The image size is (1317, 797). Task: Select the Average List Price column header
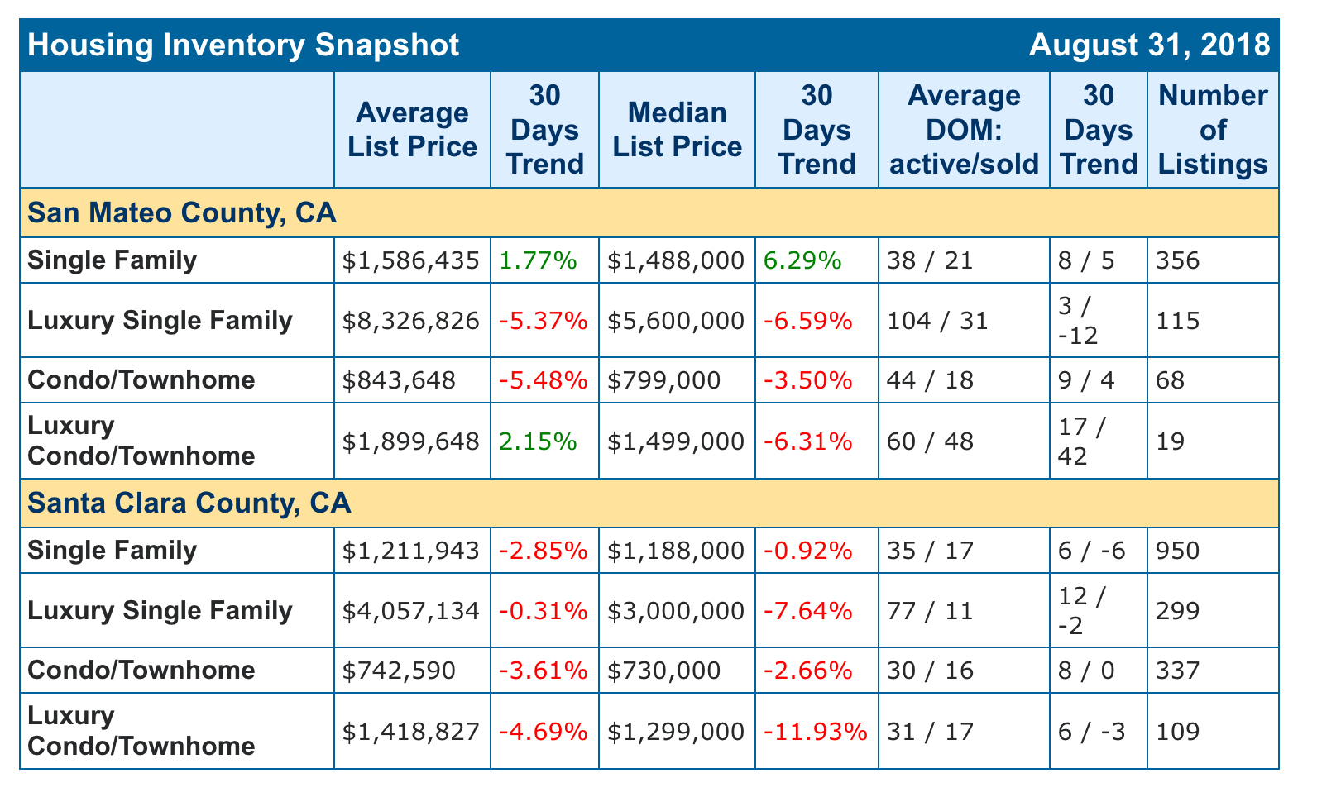(x=412, y=130)
